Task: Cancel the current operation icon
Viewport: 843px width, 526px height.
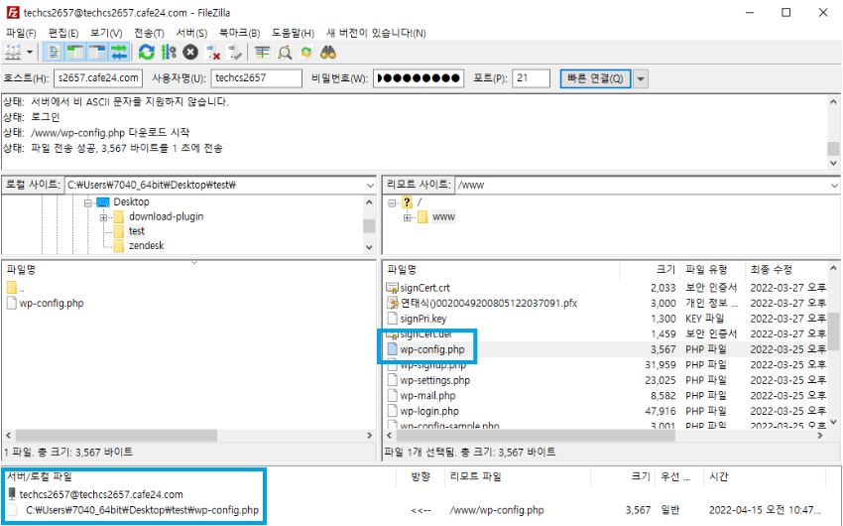Action: tap(190, 53)
